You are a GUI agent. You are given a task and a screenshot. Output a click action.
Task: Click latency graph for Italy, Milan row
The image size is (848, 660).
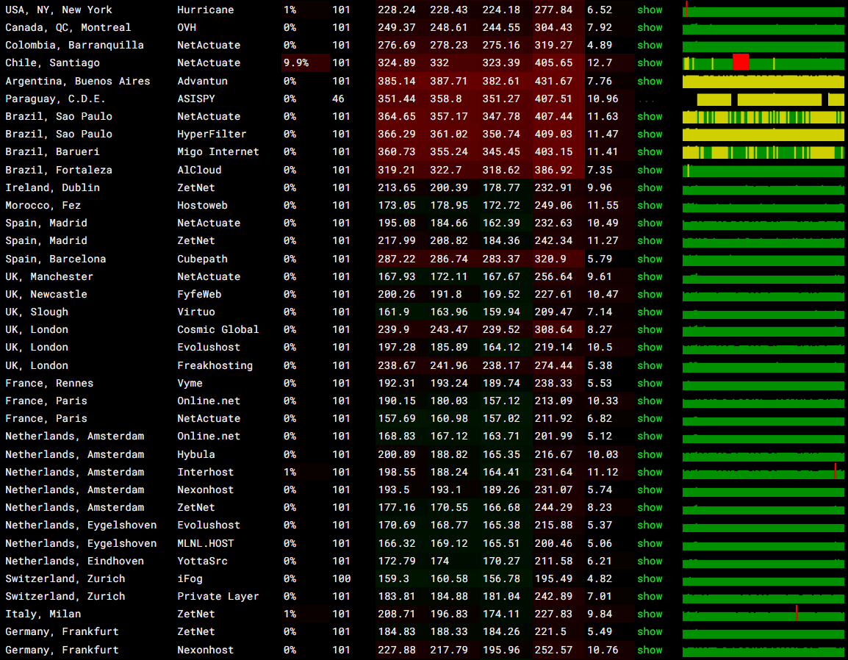[763, 614]
